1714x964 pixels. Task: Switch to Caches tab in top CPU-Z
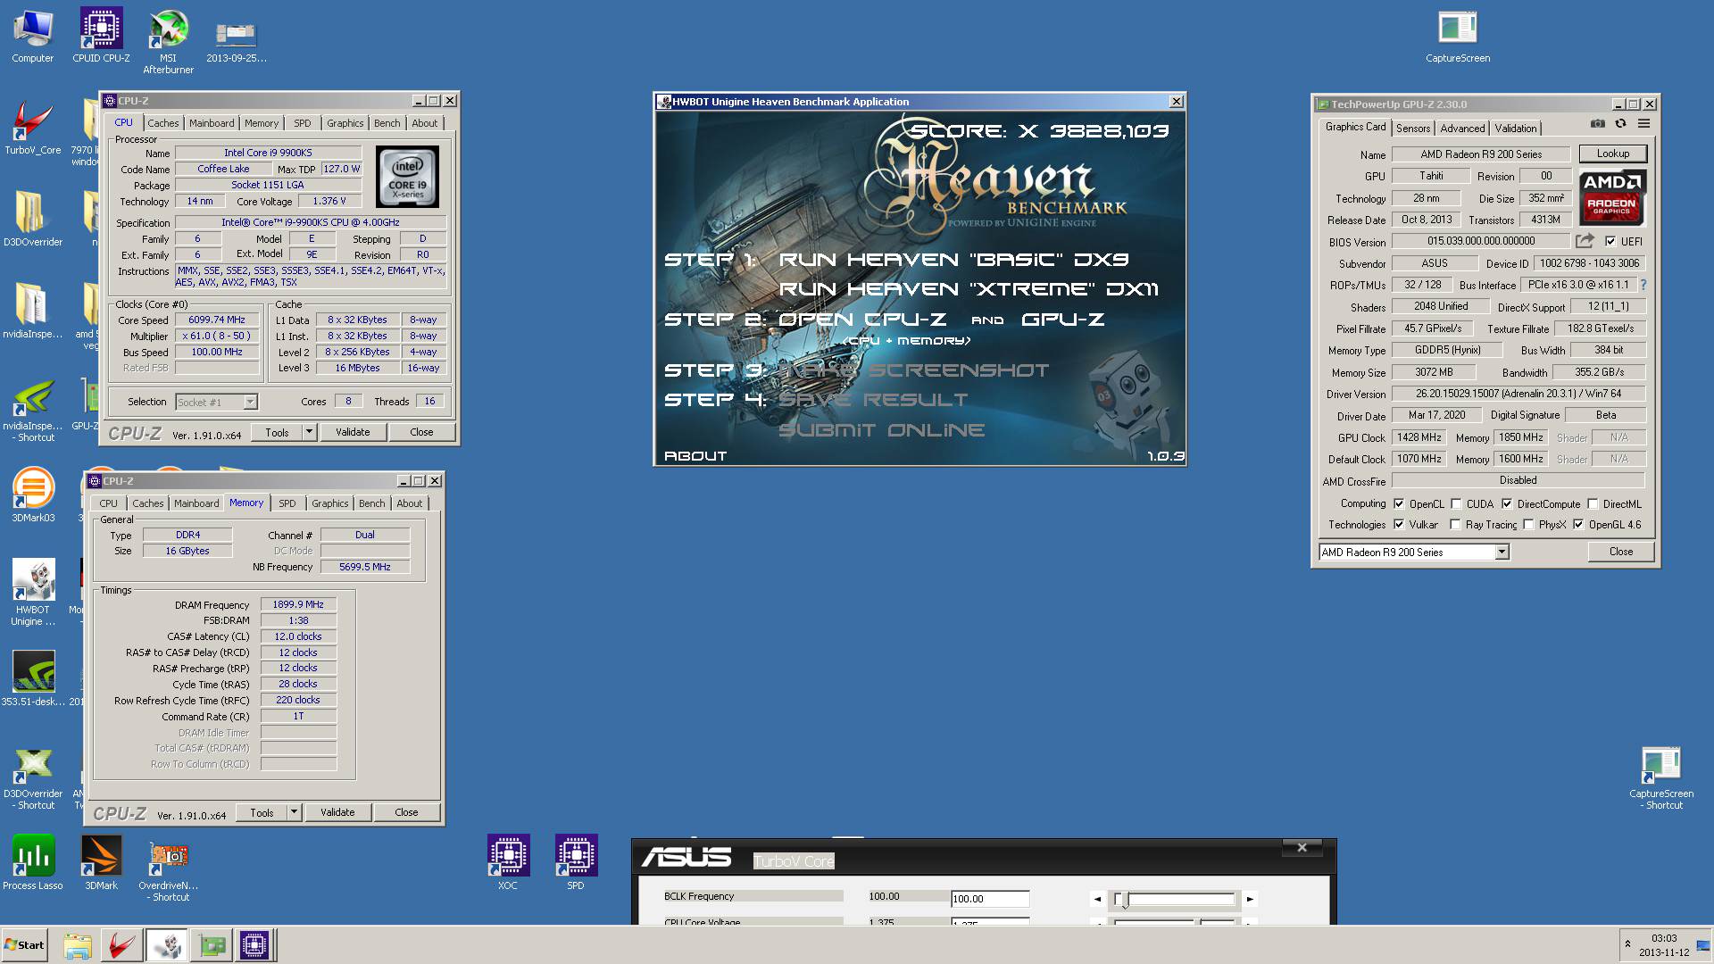162,123
